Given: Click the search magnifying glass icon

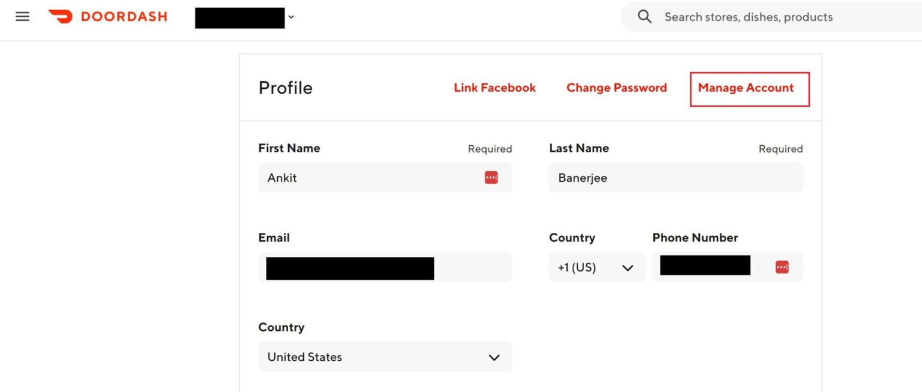Looking at the screenshot, I should 644,16.
